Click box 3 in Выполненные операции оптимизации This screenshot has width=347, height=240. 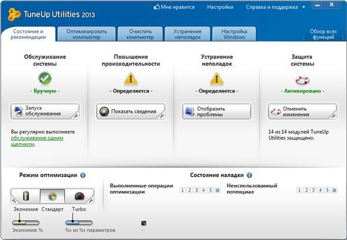point(197,190)
